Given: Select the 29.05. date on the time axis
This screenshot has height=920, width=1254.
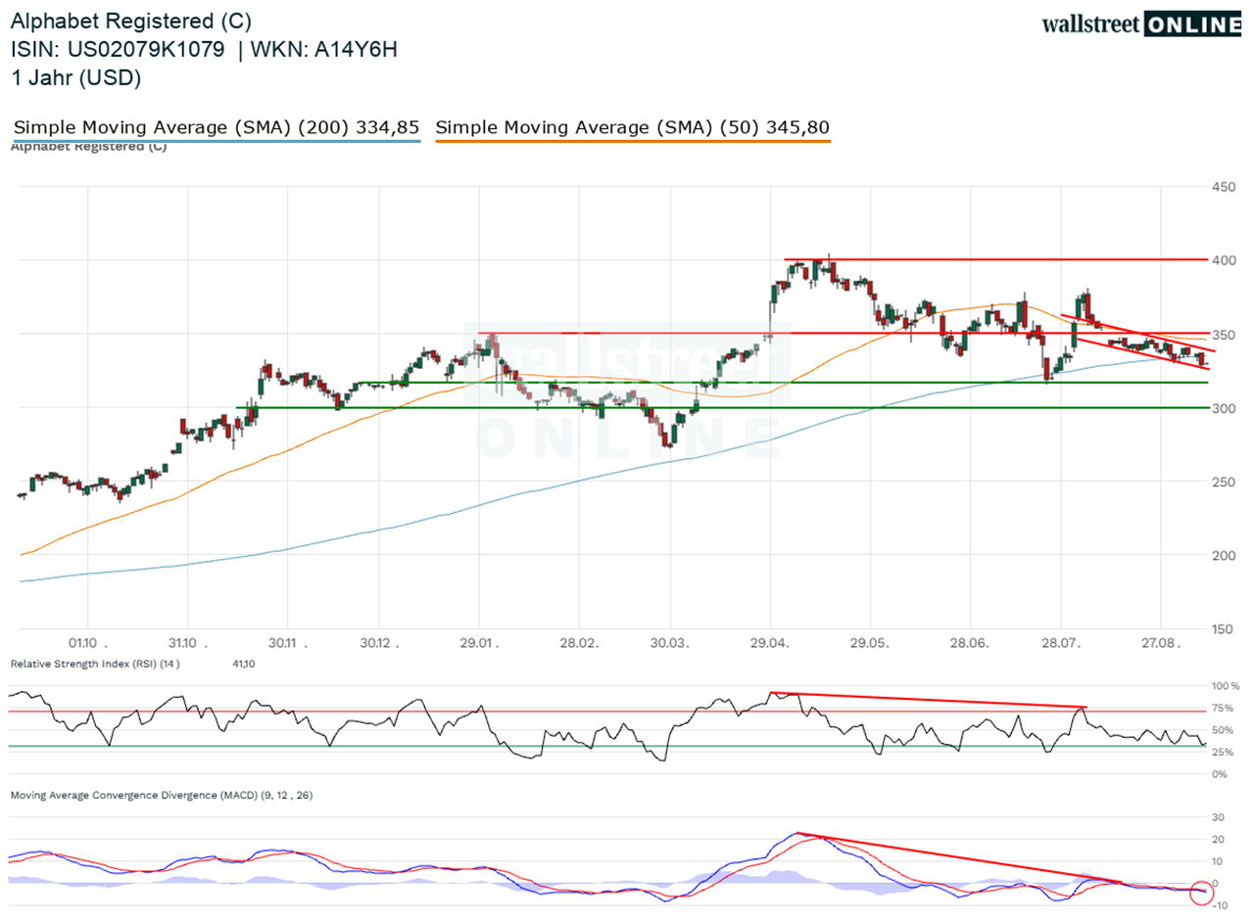Looking at the screenshot, I should 870,645.
